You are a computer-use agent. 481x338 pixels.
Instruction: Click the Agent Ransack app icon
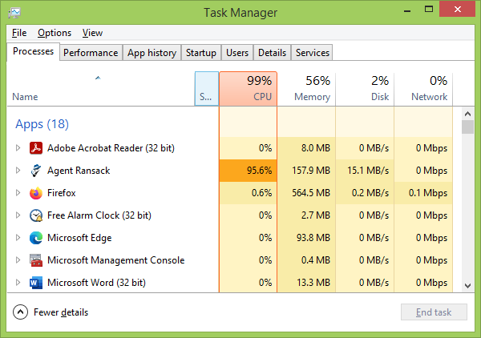point(36,171)
